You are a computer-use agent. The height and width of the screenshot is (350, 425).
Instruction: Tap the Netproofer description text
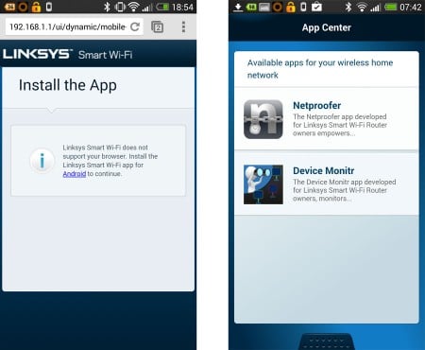point(340,125)
